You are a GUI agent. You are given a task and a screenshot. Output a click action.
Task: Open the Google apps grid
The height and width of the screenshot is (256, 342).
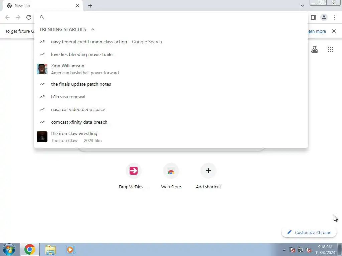(x=331, y=49)
